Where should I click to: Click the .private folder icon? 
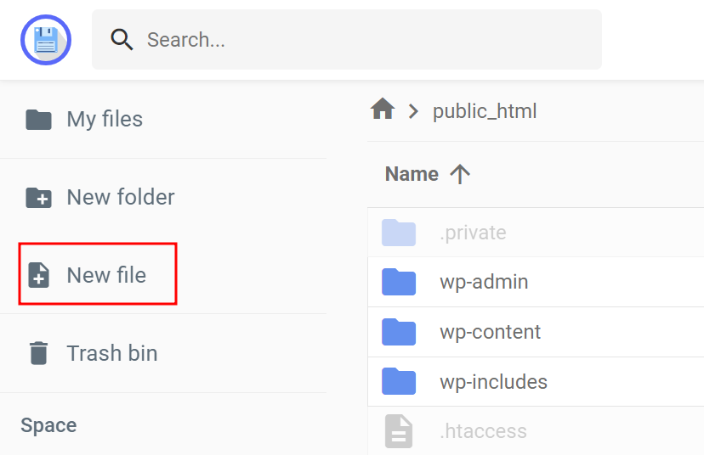399,233
